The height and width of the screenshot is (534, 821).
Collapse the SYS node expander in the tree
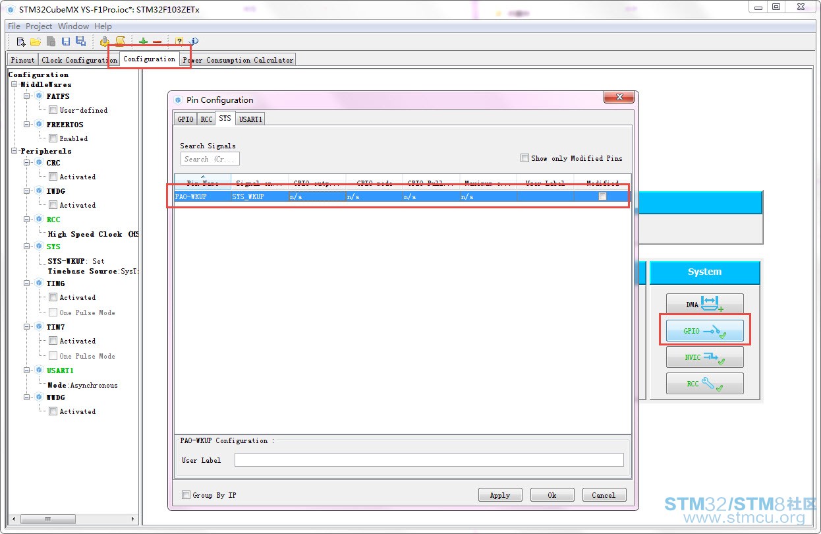(28, 247)
